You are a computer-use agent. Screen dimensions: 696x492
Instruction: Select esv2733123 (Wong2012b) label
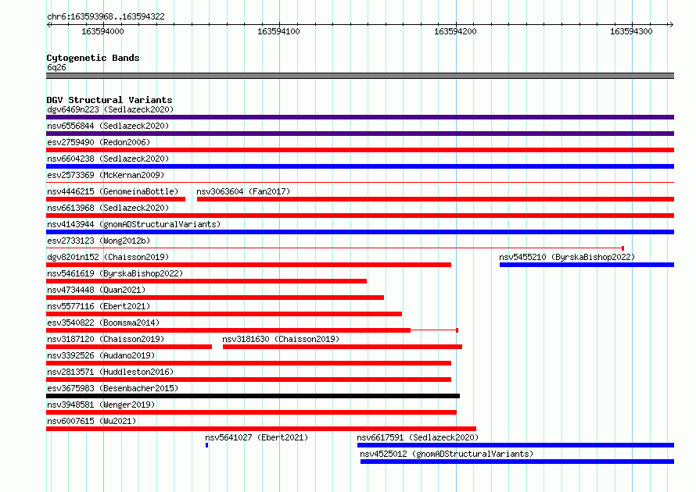pos(99,241)
